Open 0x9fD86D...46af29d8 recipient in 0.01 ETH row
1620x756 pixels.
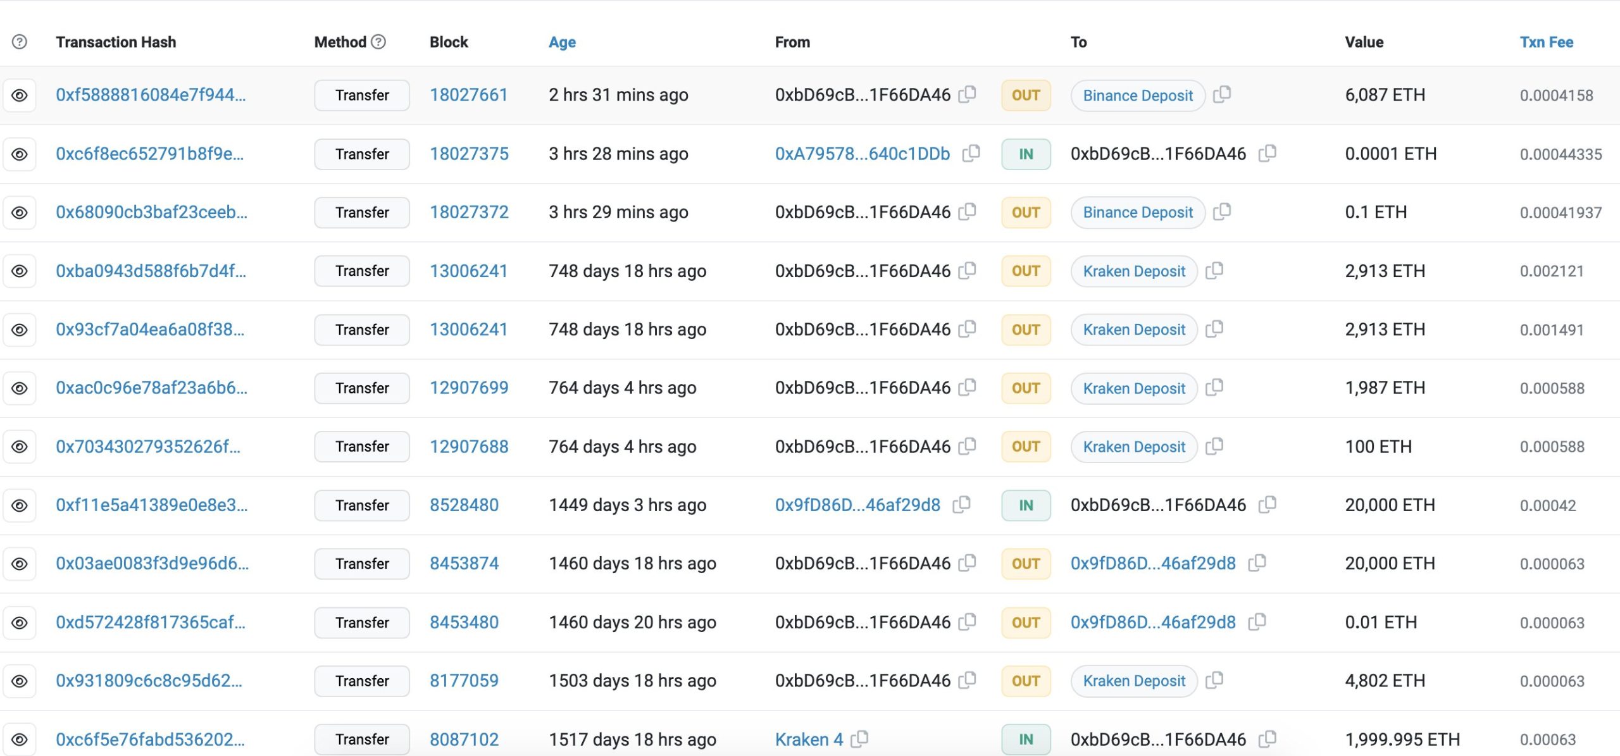point(1152,622)
